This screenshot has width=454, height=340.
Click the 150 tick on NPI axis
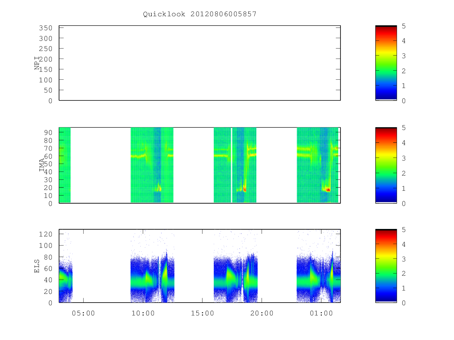coord(45,70)
